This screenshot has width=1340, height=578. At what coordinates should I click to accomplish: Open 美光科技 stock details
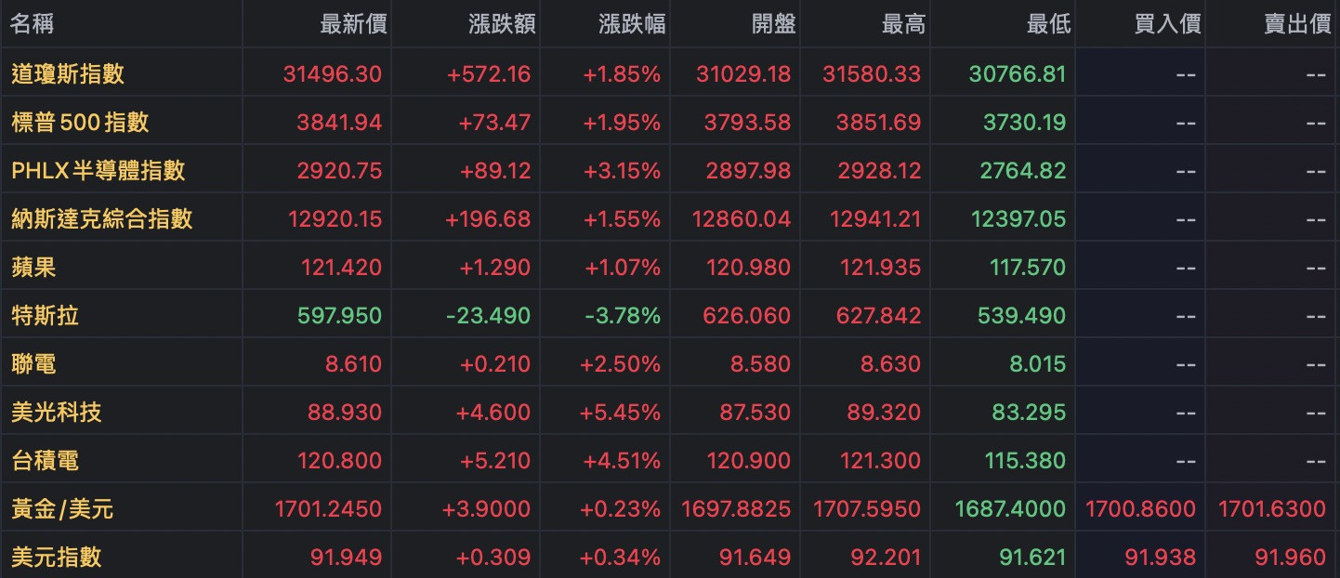click(57, 412)
